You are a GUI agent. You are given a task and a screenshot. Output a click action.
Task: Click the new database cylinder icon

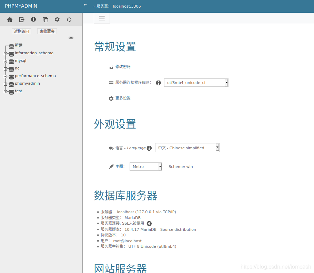(x=11, y=46)
